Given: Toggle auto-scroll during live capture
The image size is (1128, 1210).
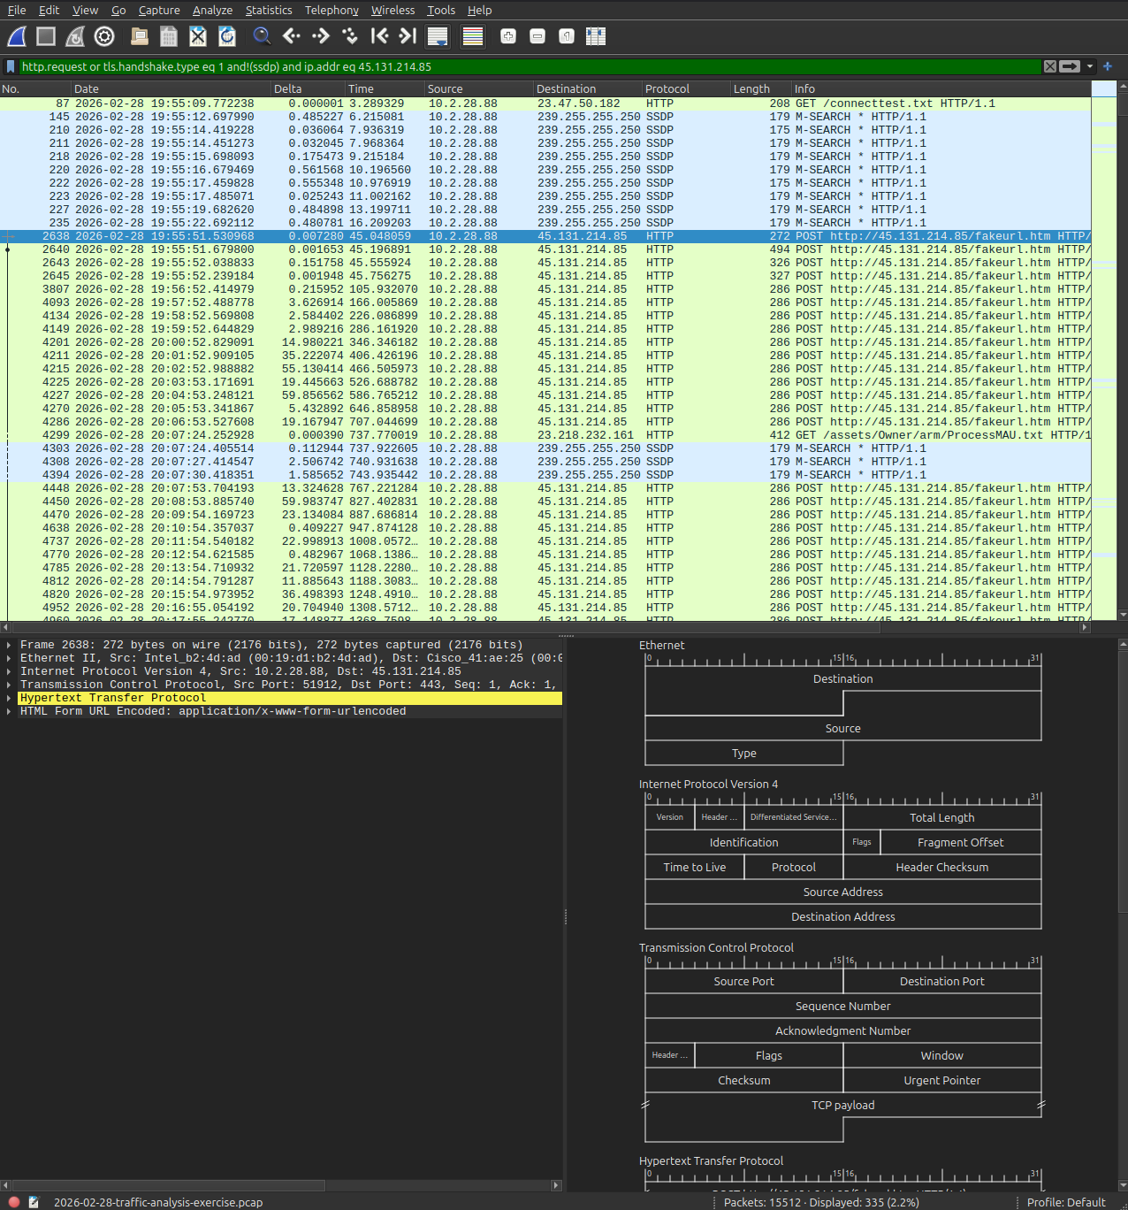Looking at the screenshot, I should coord(437,36).
